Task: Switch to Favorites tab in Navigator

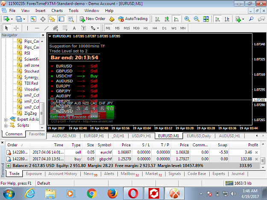Action: (x=37, y=134)
